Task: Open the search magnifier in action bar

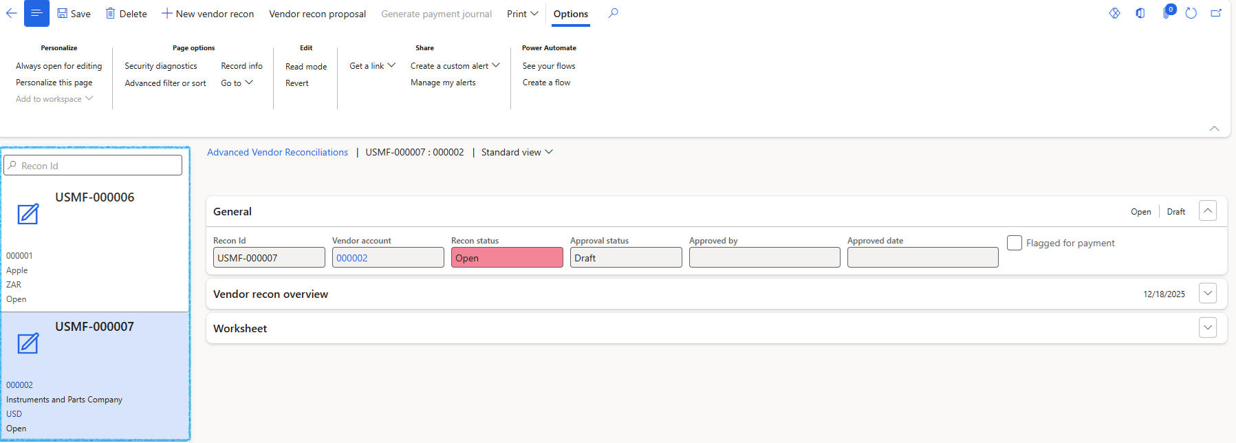Action: (613, 13)
